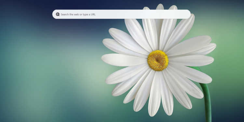Screen dimensions: 244x122
Task: Click the web search globe icon
Action: (x=58, y=14)
